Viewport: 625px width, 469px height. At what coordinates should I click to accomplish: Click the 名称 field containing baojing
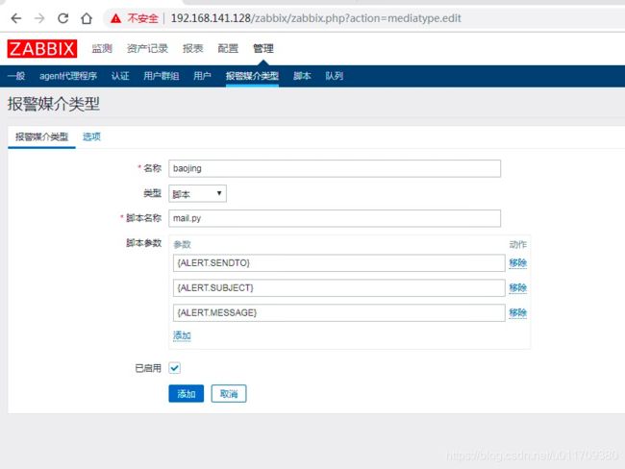pyautogui.click(x=335, y=168)
